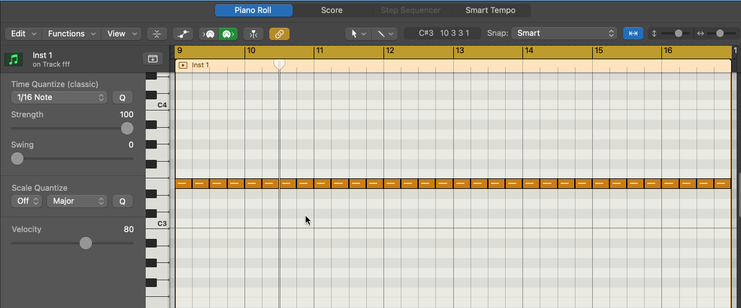This screenshot has height=308, width=741.
Task: Click the horizontal zoom arrows icon
Action: coord(700,33)
